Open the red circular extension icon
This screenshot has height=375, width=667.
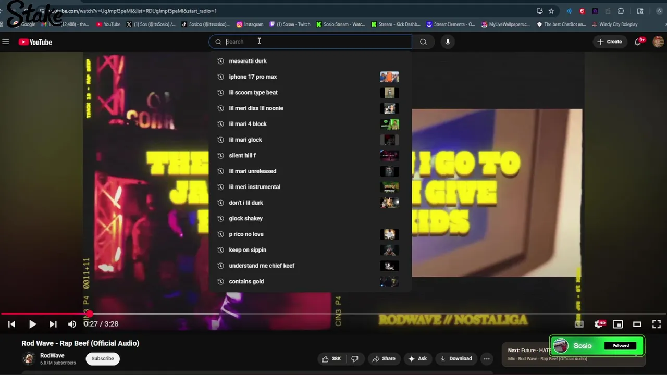point(582,11)
